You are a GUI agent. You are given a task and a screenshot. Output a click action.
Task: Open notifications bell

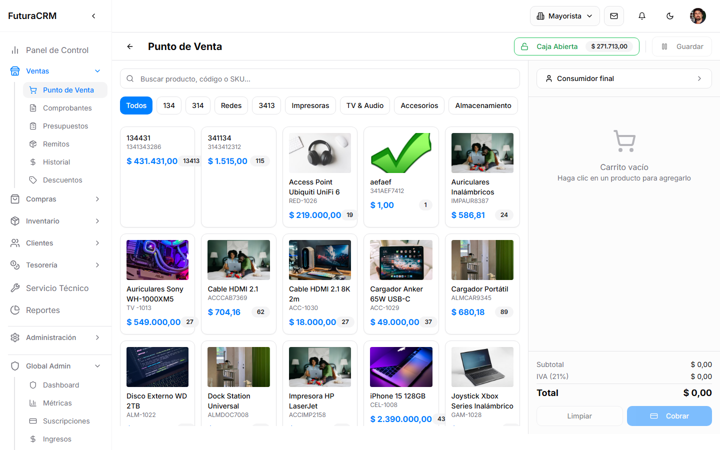642,16
